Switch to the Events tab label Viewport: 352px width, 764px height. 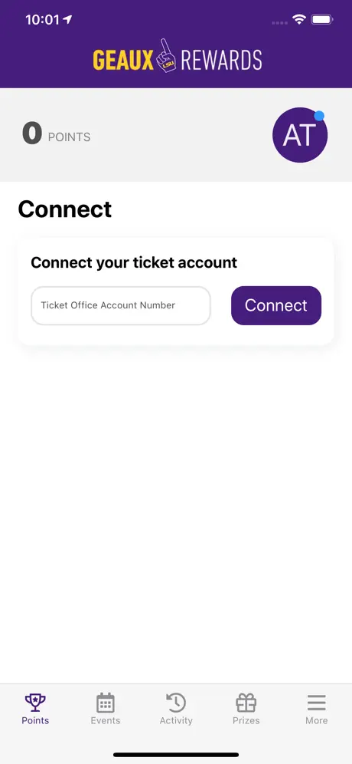coord(105,720)
